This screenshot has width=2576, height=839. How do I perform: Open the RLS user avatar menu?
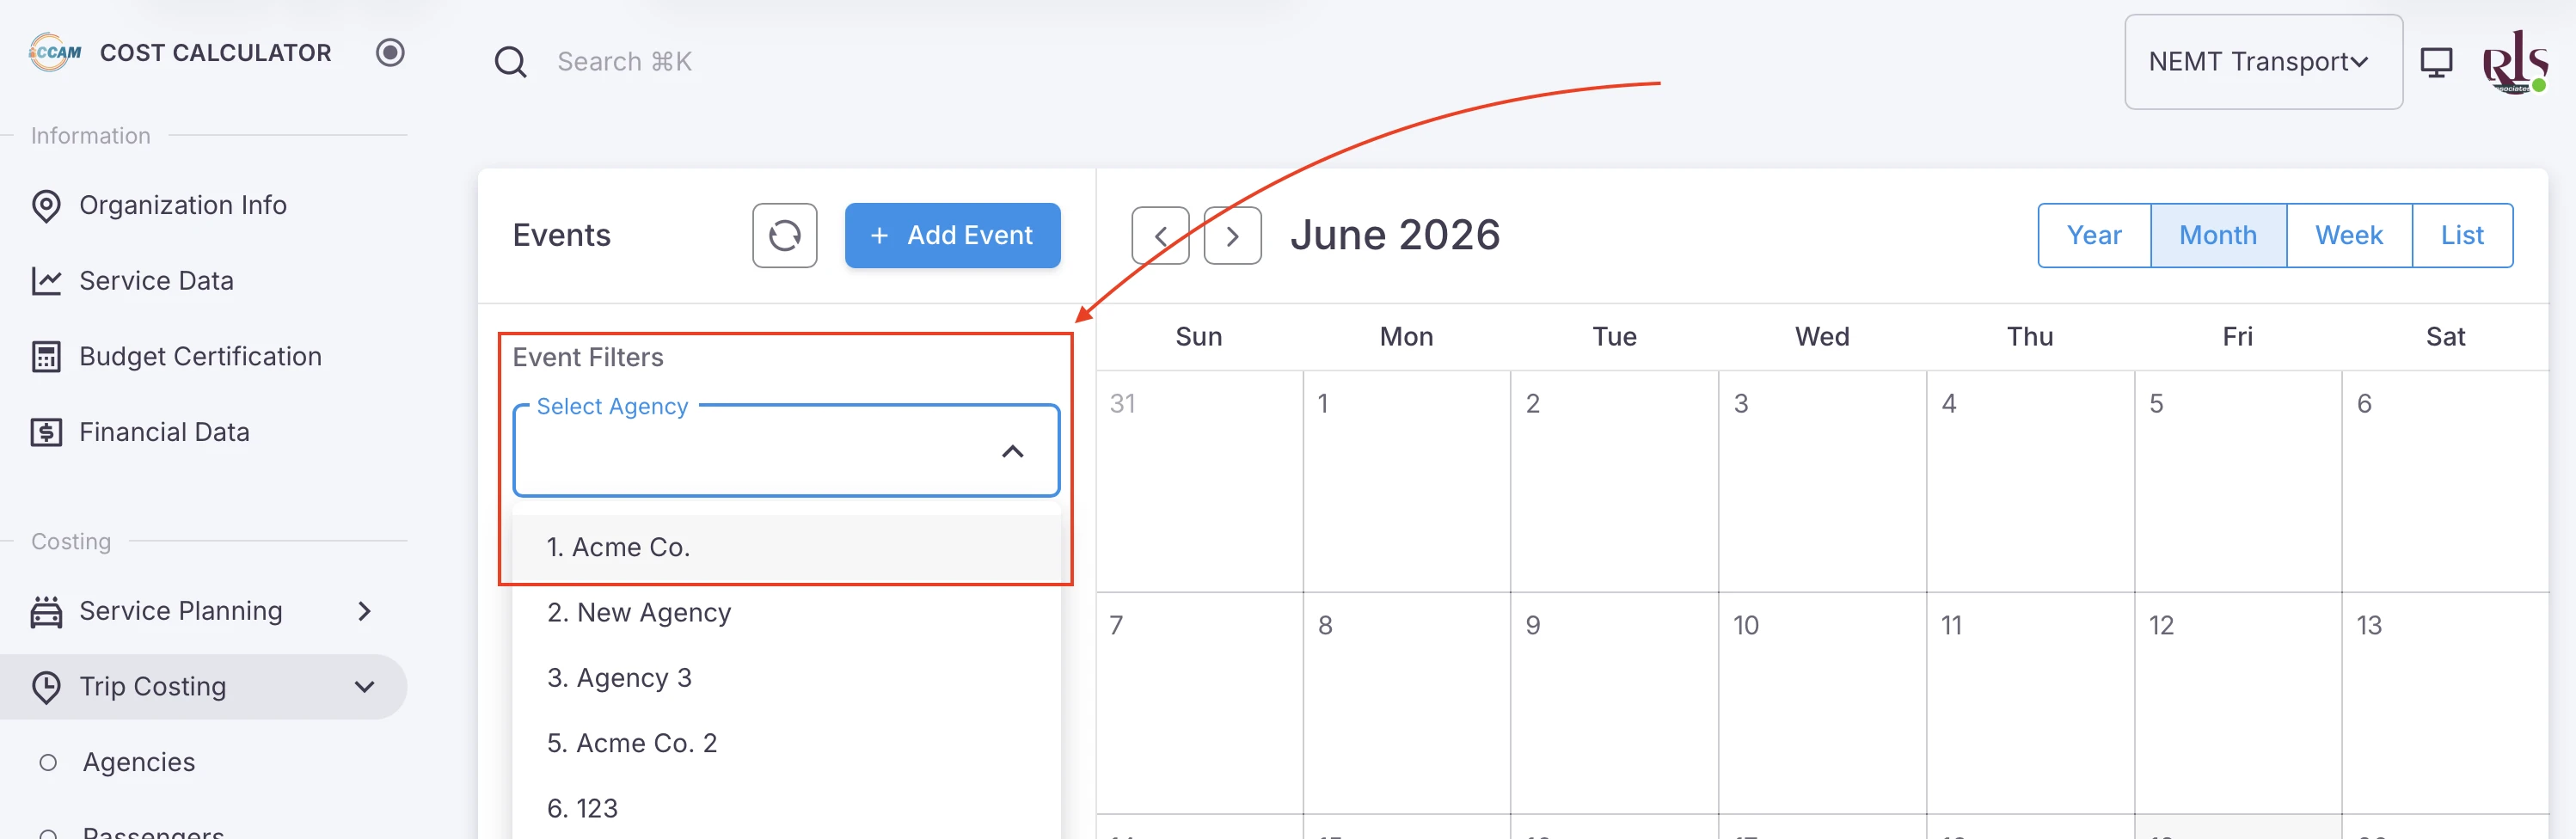click(2514, 62)
